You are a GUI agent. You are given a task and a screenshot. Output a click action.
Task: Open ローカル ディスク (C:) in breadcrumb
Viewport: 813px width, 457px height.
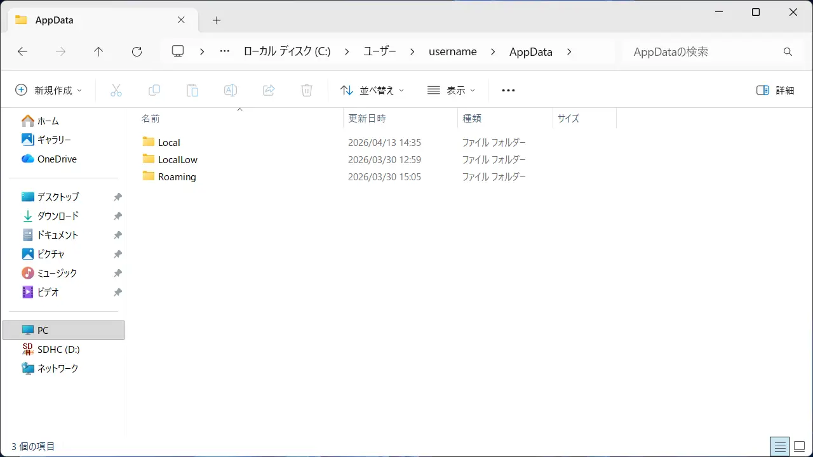pos(287,52)
